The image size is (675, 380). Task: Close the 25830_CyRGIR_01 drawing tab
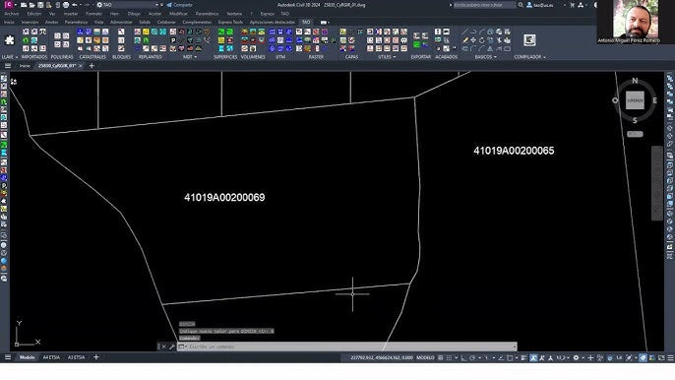tap(81, 66)
